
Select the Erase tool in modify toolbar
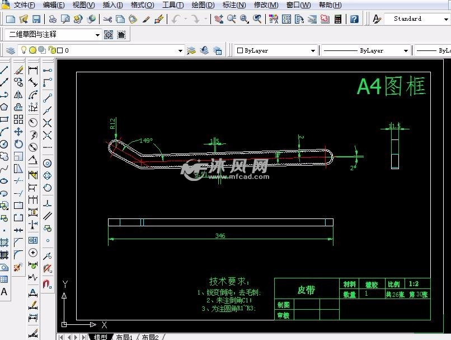(18, 70)
